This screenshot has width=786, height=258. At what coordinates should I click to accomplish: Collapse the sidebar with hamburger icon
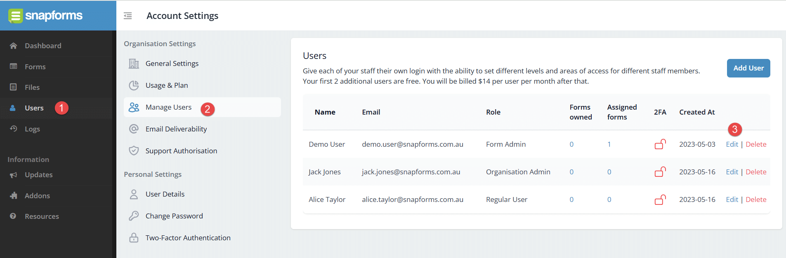(128, 16)
